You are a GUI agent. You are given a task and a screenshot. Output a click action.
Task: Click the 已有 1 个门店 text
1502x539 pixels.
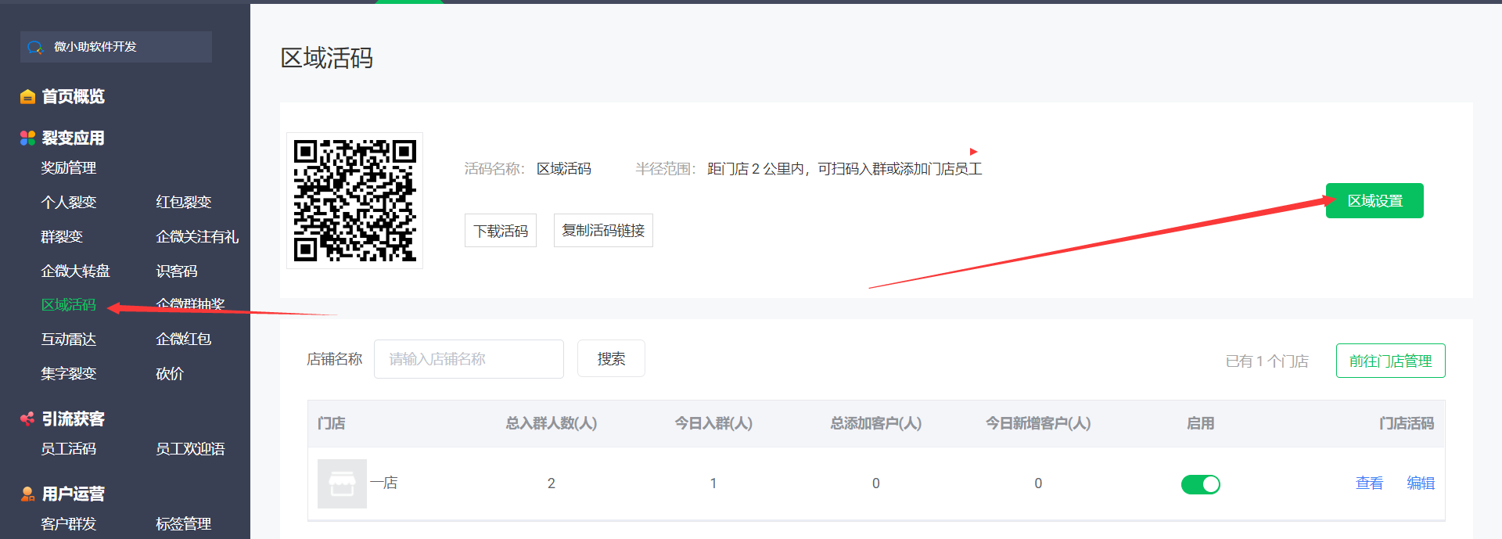[1267, 361]
